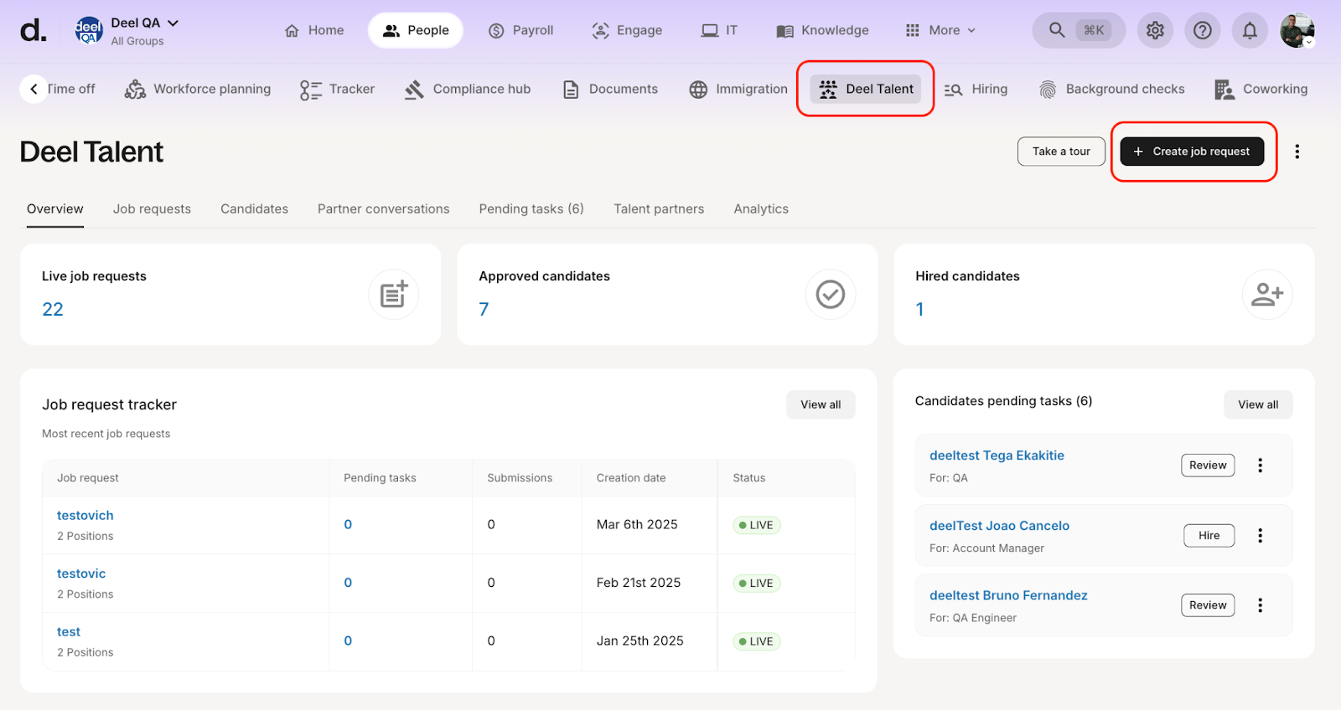
Task: Open more options for deeltest Bruno Fernandez
Action: [1261, 605]
